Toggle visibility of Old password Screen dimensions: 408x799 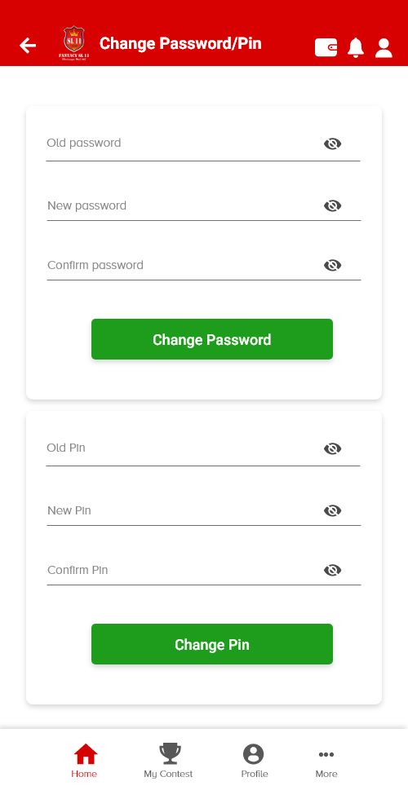click(x=333, y=143)
